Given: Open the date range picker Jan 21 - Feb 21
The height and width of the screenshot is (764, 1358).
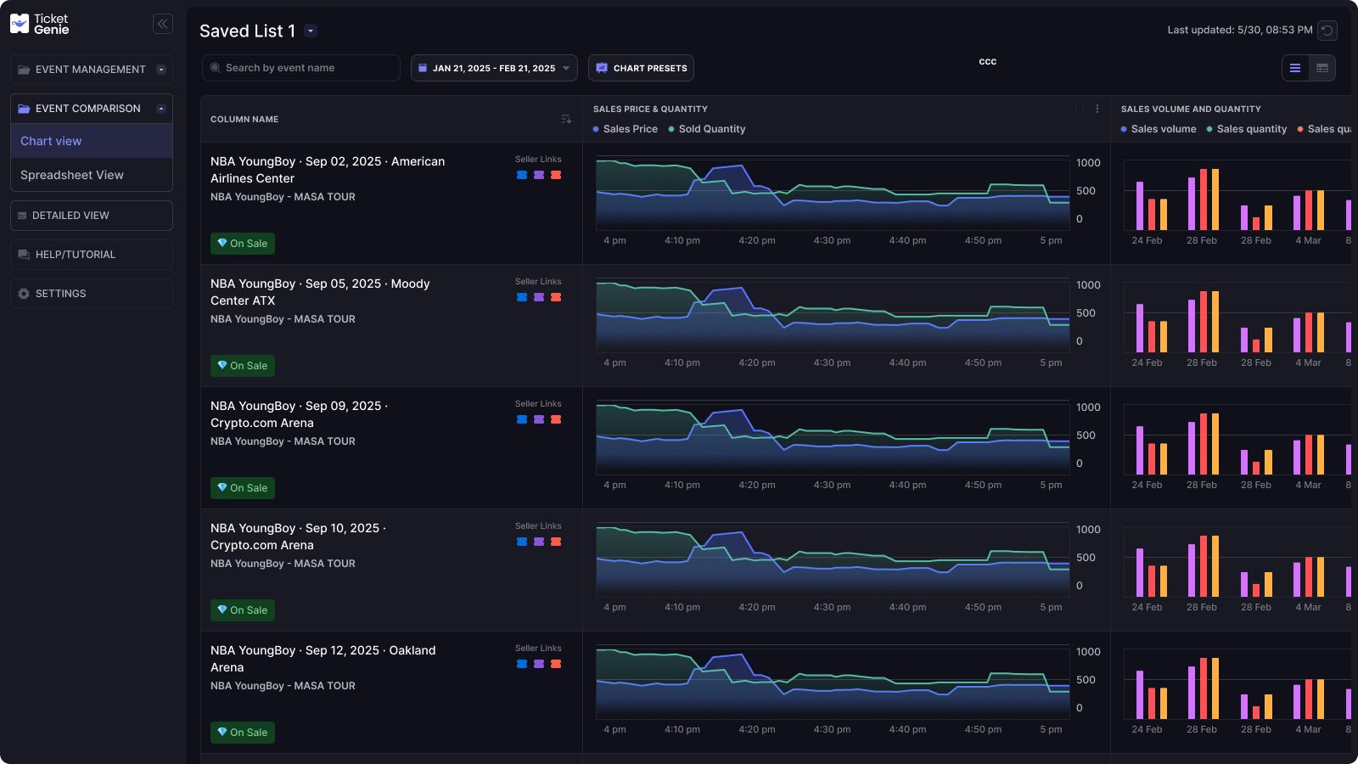Looking at the screenshot, I should (x=494, y=67).
